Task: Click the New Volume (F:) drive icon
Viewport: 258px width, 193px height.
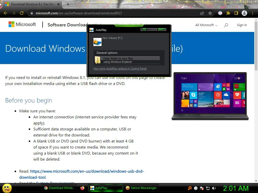Action: point(98,42)
